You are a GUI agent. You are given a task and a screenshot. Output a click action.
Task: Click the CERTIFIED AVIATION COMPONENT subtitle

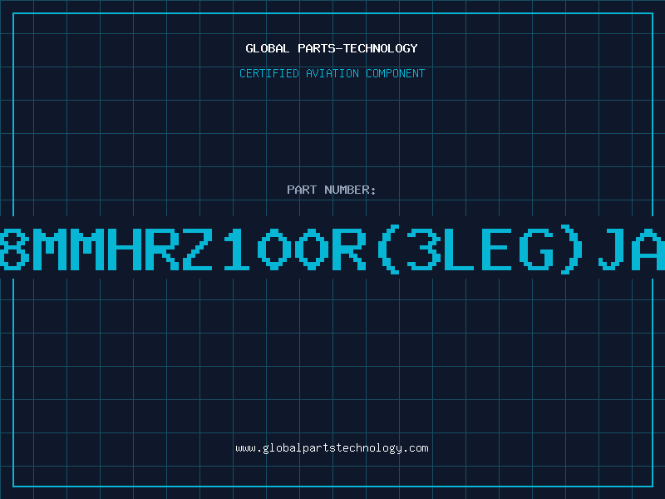pos(332,73)
